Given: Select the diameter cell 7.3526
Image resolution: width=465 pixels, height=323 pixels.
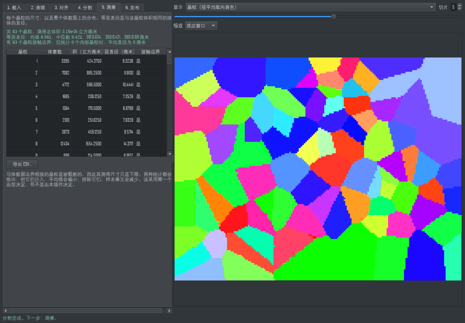Looking at the screenshot, I should pos(119,96).
